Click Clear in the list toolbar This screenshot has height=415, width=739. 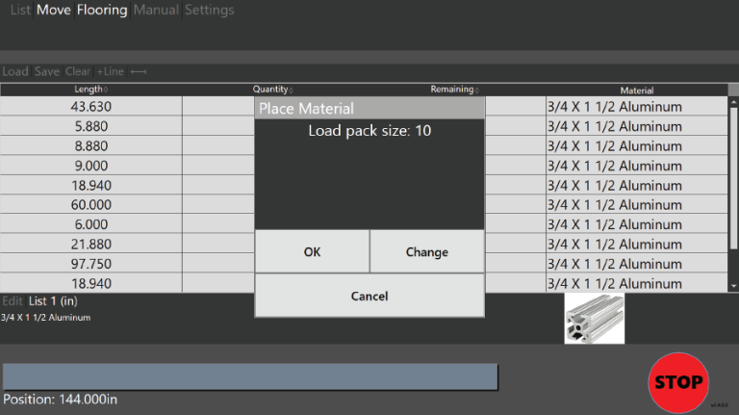point(78,71)
